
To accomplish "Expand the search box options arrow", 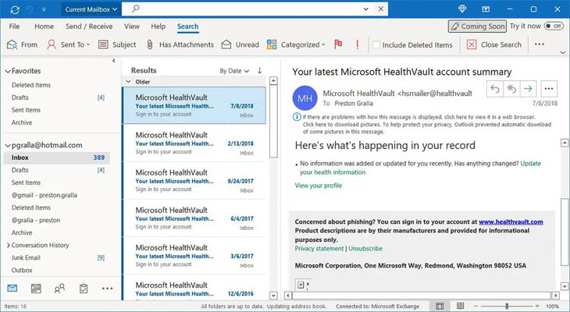I will [366, 9].
